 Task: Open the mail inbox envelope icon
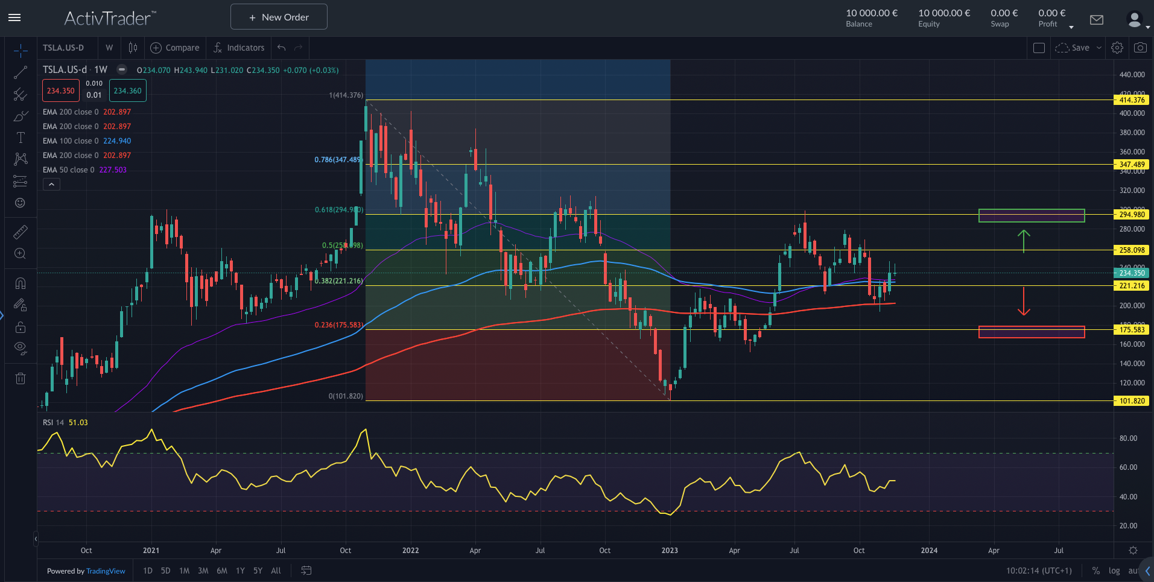coord(1097,20)
